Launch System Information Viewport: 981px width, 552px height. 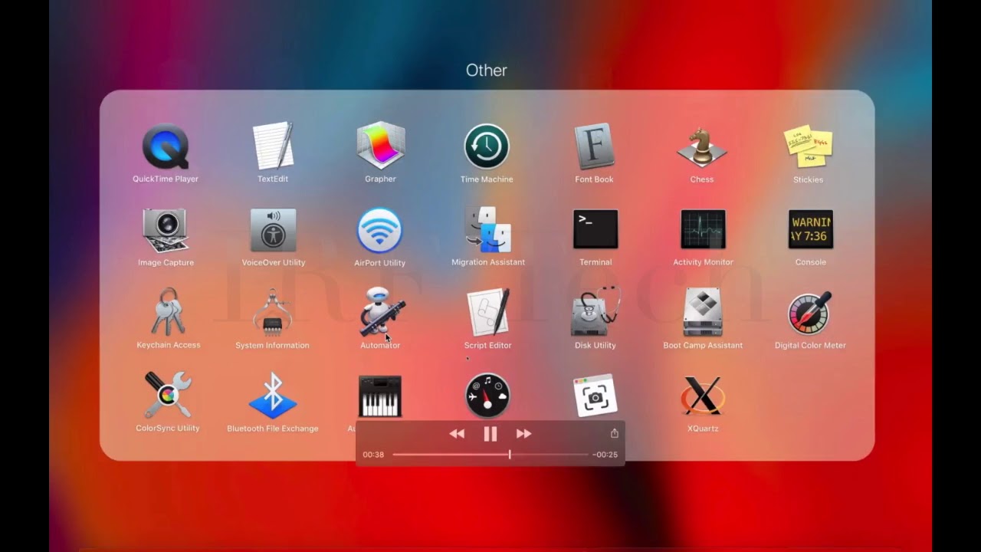(x=272, y=312)
